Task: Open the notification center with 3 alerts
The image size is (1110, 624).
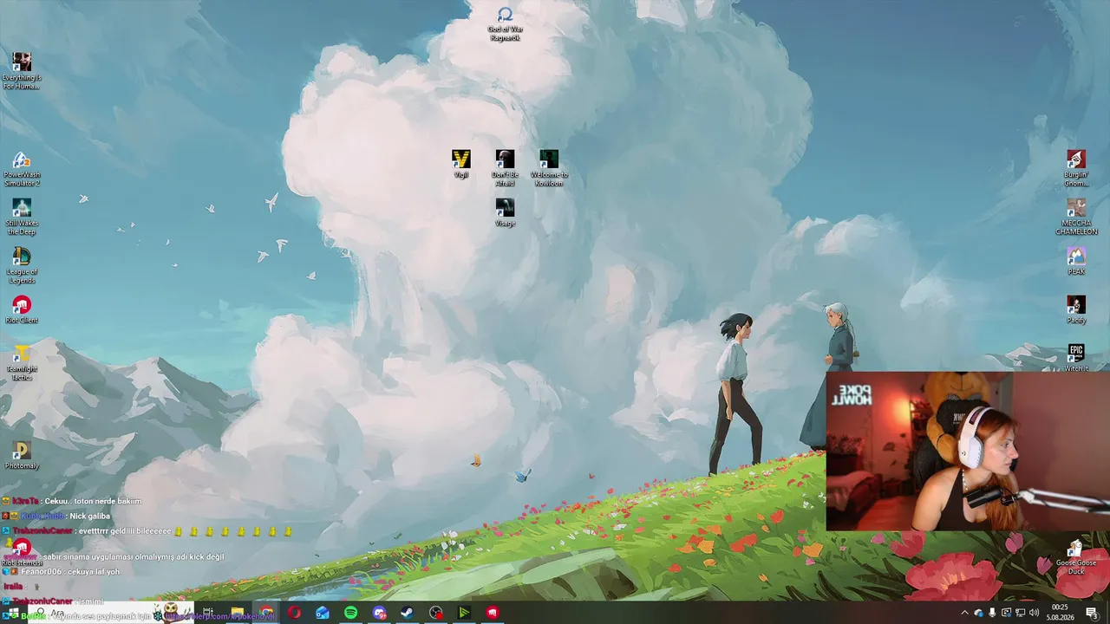Action: coord(1093,613)
